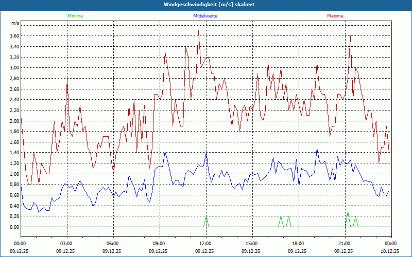Screen dimensions: 412x257
Task: Click the red Maxima legend label
Action: pos(335,16)
